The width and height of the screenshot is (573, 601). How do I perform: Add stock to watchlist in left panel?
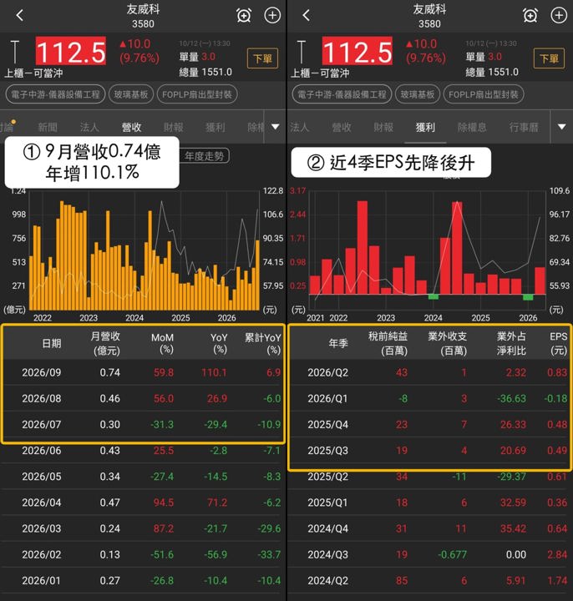[x=272, y=15]
